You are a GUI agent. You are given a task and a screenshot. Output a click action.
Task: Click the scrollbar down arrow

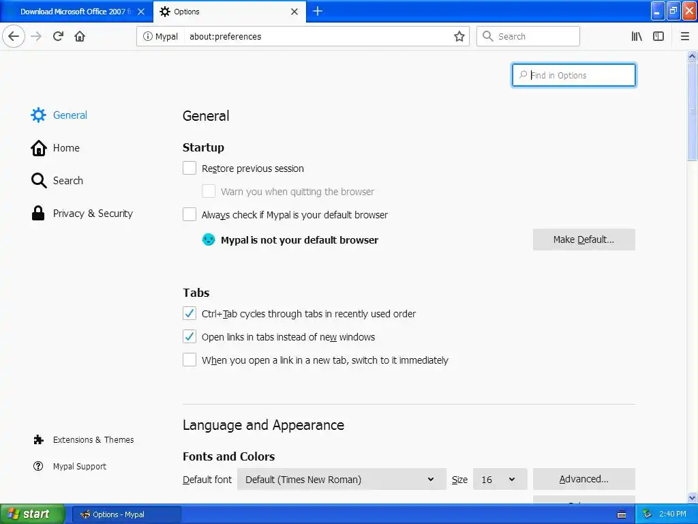click(x=692, y=497)
